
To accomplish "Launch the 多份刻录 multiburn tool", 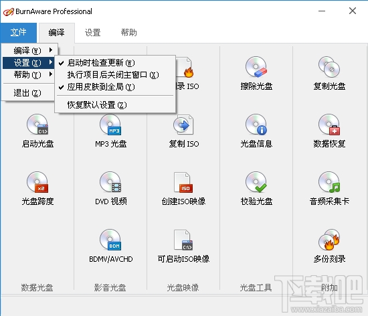I will point(329,246).
